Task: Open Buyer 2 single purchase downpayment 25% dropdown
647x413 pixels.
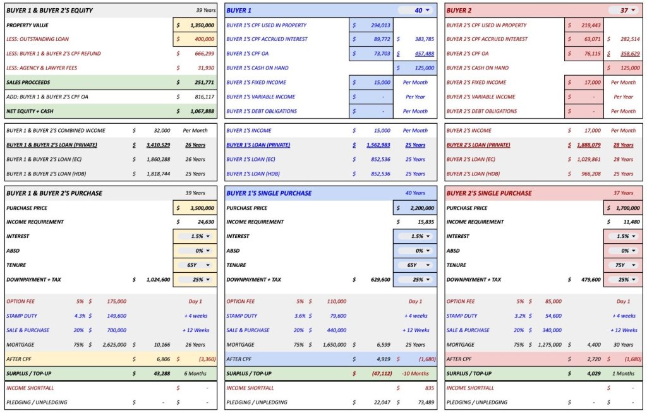Action: [x=623, y=280]
